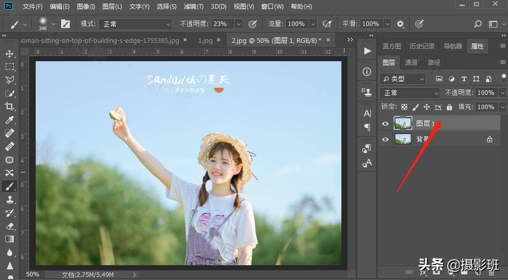The width and height of the screenshot is (508, 280).
Task: Select the Rectangular Marquee tool
Action: [9, 67]
